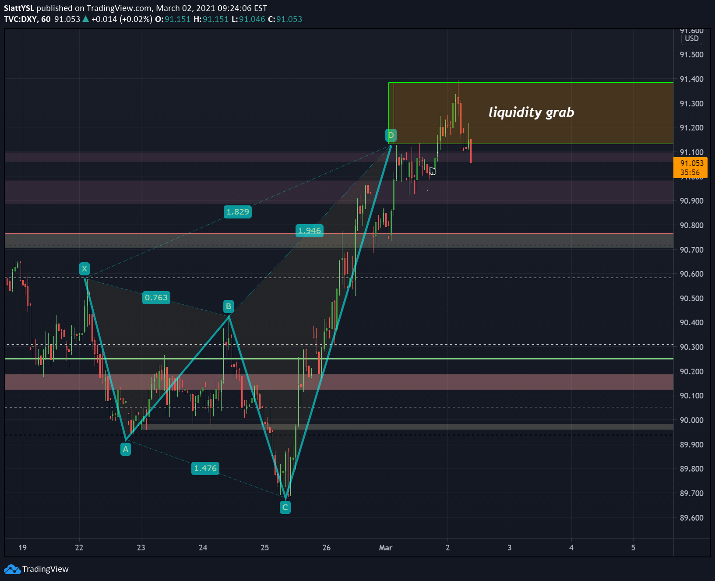The width and height of the screenshot is (715, 581).
Task: Click the high value H:91.151
Action: 211,19
